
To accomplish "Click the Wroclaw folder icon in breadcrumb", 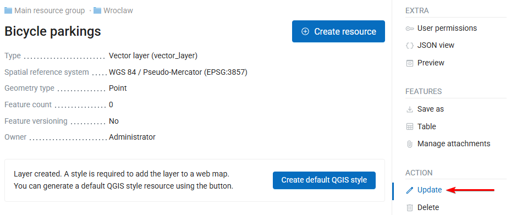I will point(97,11).
